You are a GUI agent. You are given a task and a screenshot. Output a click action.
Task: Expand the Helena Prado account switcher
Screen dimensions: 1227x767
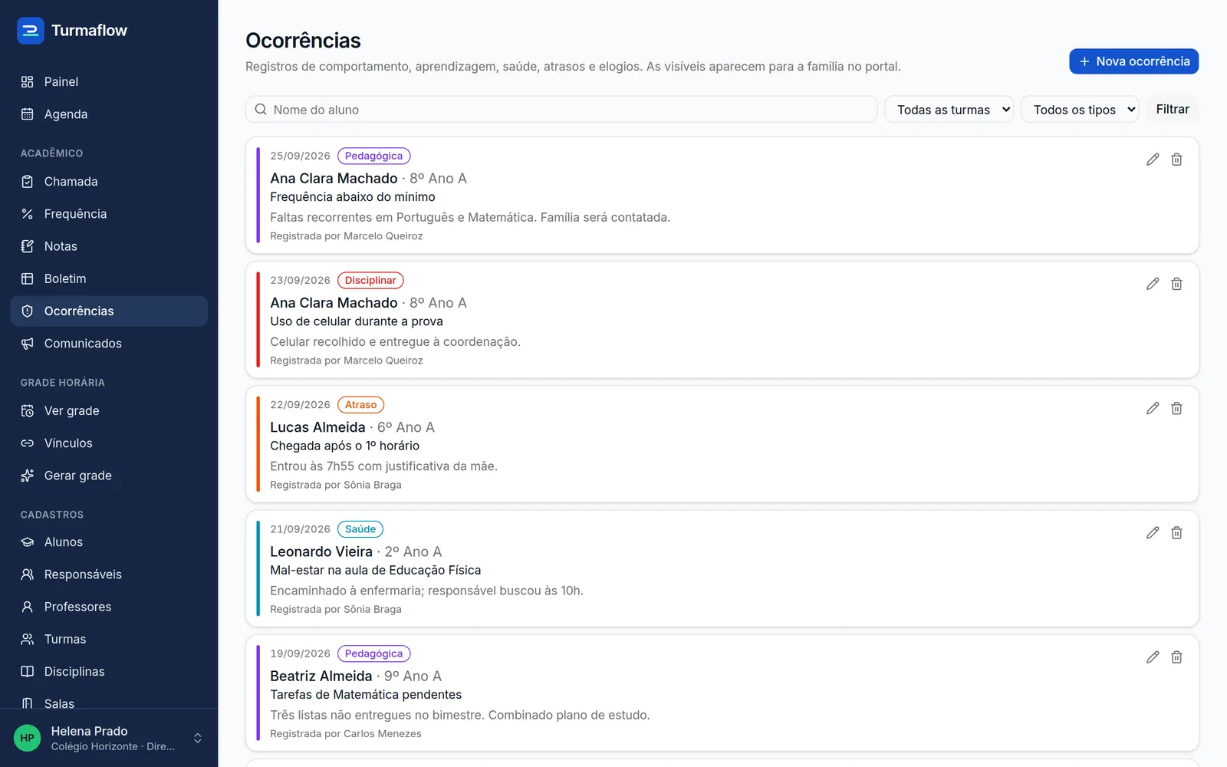point(109,738)
